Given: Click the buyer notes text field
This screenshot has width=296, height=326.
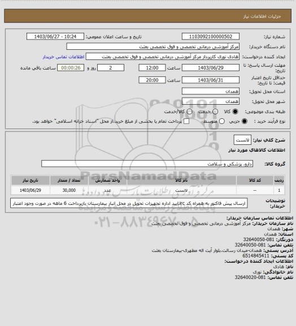Looking at the screenshot, I should pyautogui.click(x=129, y=203).
